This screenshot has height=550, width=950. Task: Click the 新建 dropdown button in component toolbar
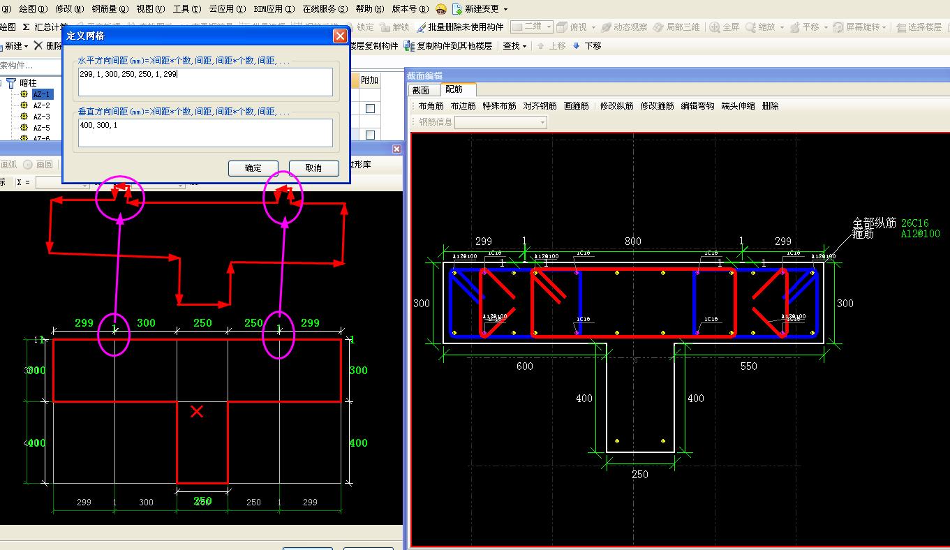click(15, 45)
